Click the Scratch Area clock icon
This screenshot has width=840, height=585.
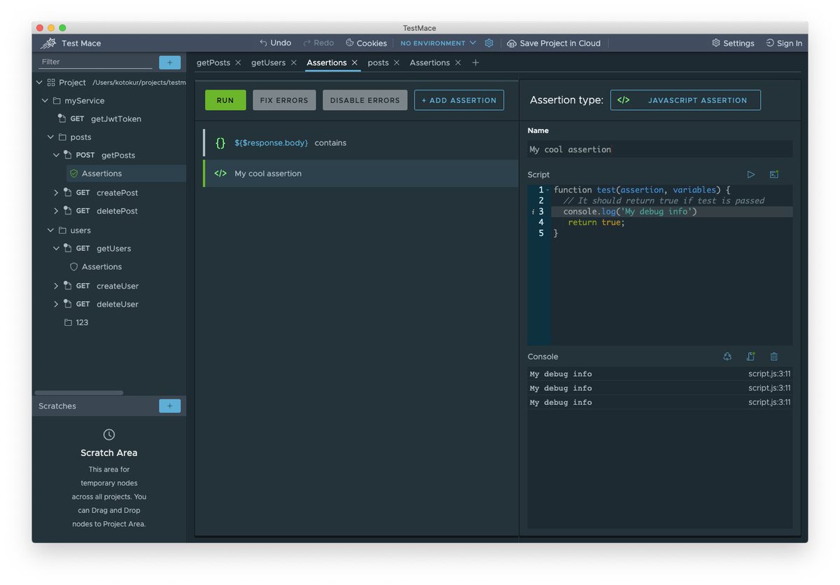(108, 434)
